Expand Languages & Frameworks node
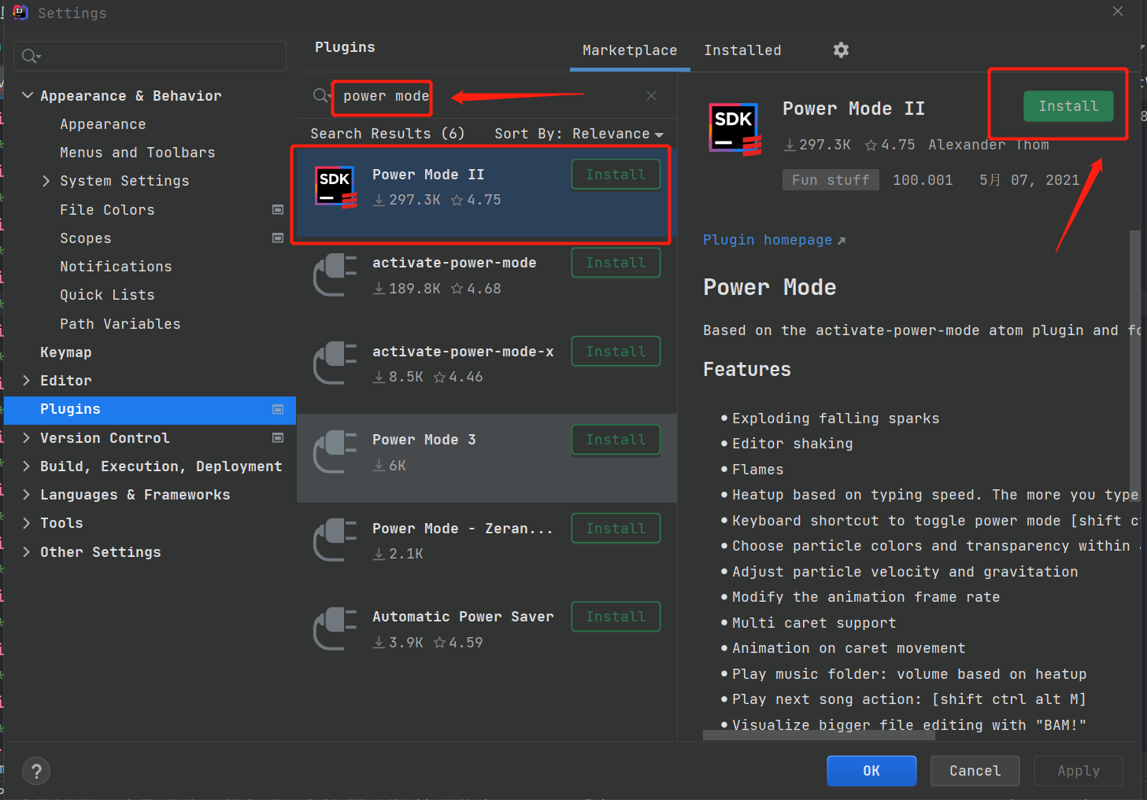 pyautogui.click(x=27, y=495)
